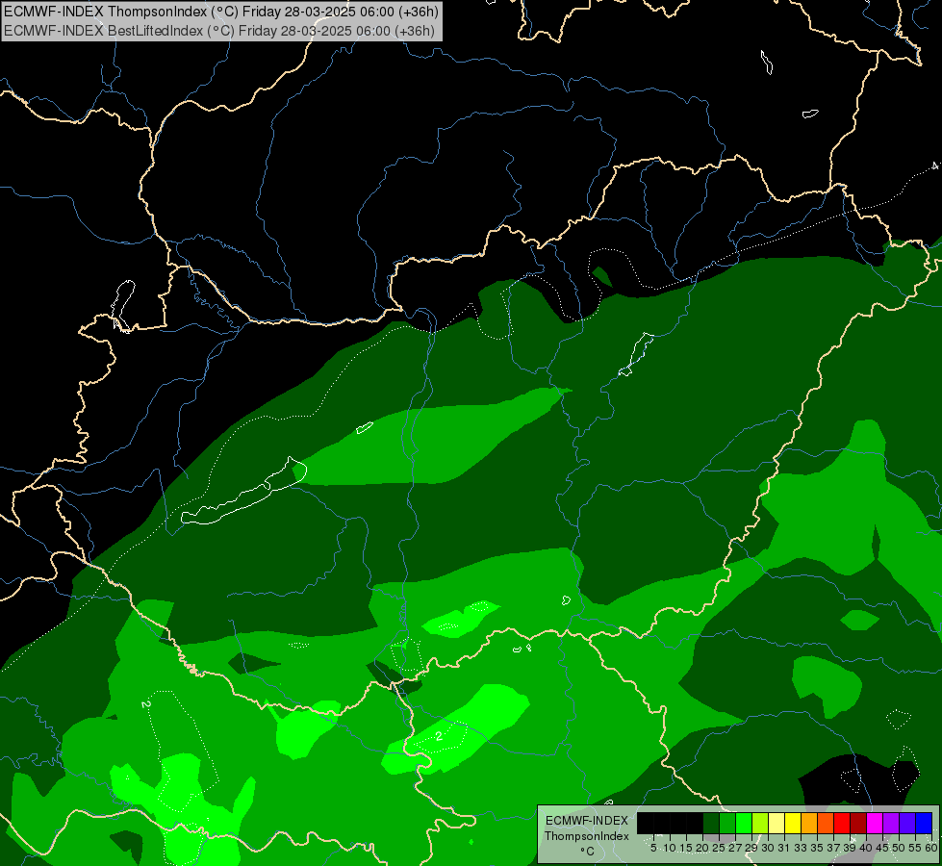Click the '°C' unit label in legend

pyautogui.click(x=588, y=851)
